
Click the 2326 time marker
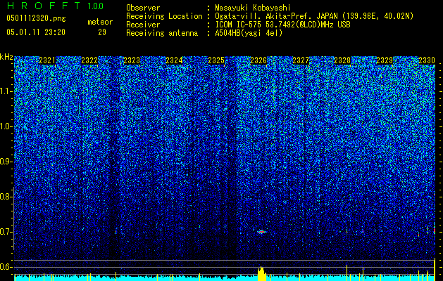pos(258,60)
